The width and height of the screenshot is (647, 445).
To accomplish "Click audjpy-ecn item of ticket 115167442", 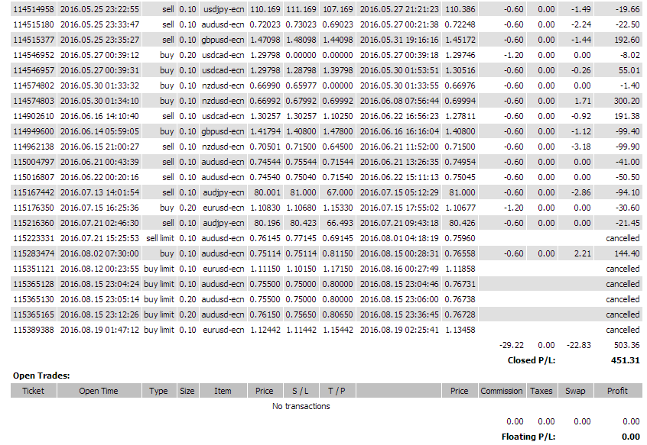I will coord(223,192).
